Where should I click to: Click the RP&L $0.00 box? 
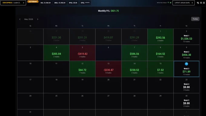pos(73,3)
